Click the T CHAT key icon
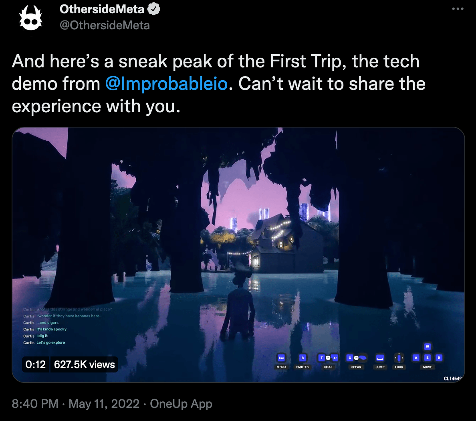 (321, 358)
